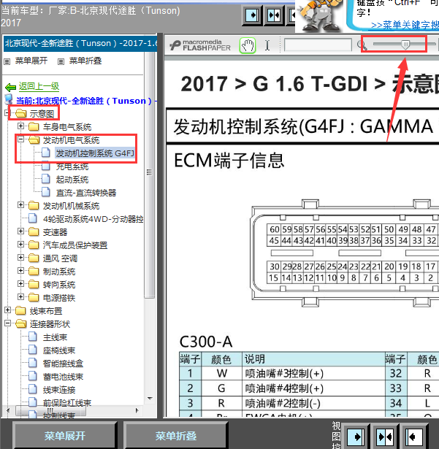Click the ECM connector pin diagram
This screenshot has width=439, height=449.
tap(345, 253)
